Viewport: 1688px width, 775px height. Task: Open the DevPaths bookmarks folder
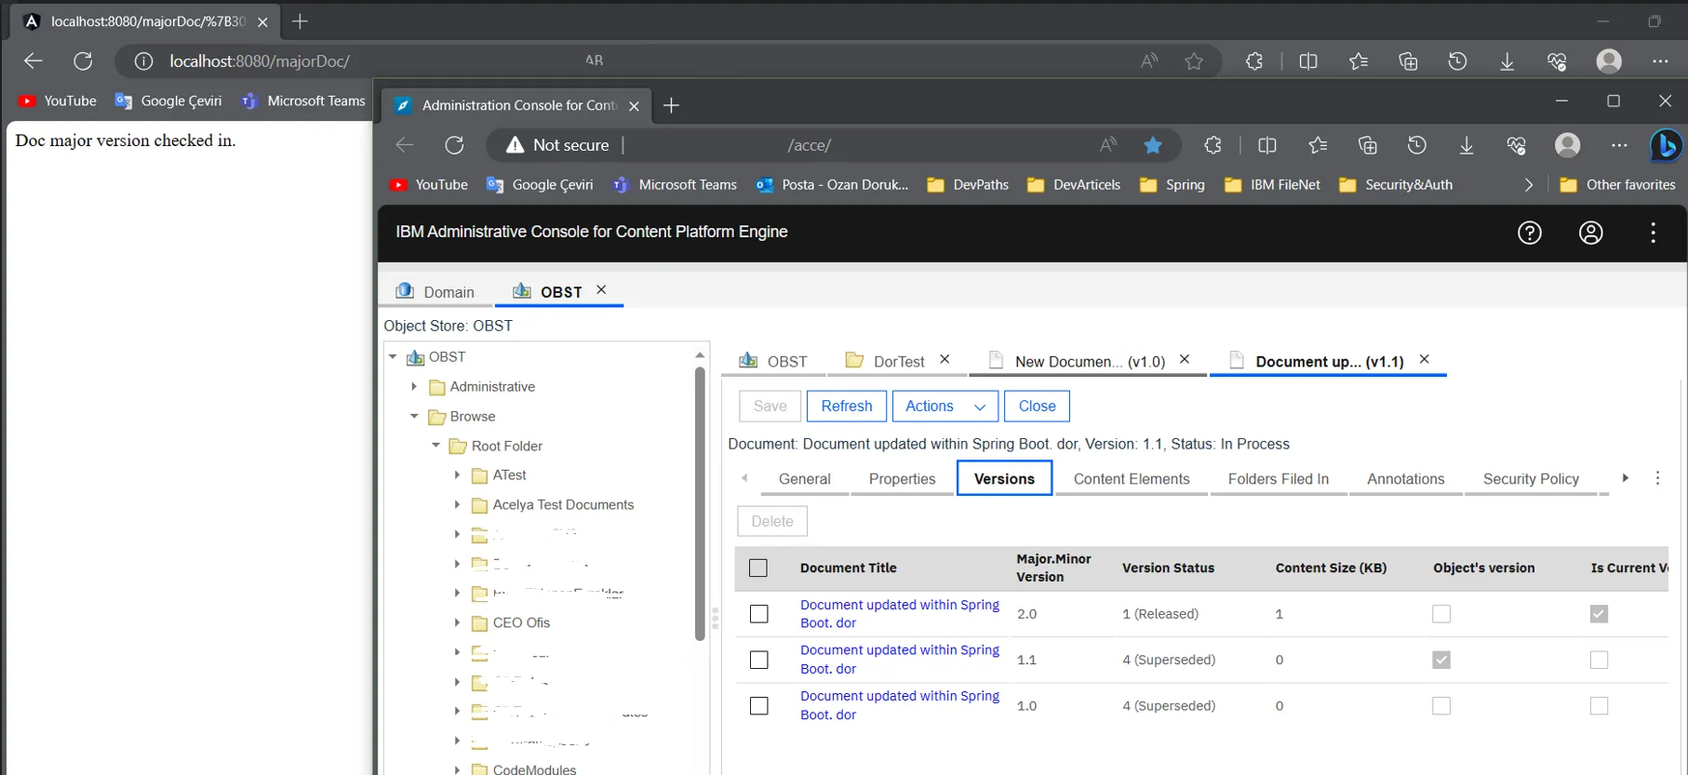click(x=968, y=185)
